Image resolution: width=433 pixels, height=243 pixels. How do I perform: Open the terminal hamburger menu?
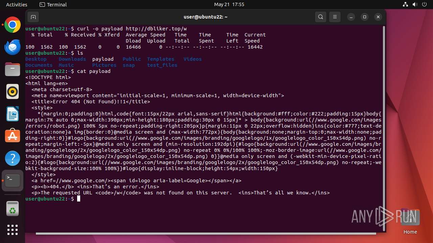pyautogui.click(x=335, y=17)
